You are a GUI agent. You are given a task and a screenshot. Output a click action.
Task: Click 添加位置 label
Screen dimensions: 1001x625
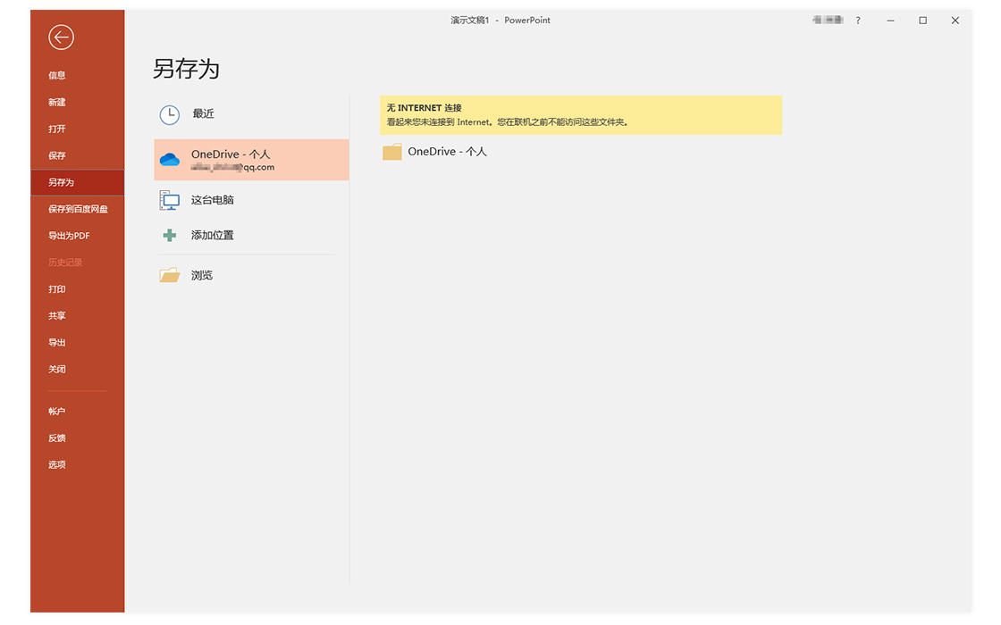(x=213, y=236)
